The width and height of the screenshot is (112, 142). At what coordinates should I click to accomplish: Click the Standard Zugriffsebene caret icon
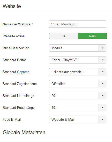click(x=102, y=84)
